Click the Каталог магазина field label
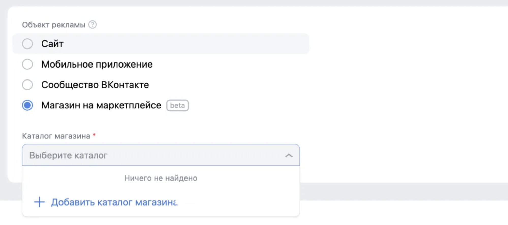The height and width of the screenshot is (225, 508). [56, 136]
